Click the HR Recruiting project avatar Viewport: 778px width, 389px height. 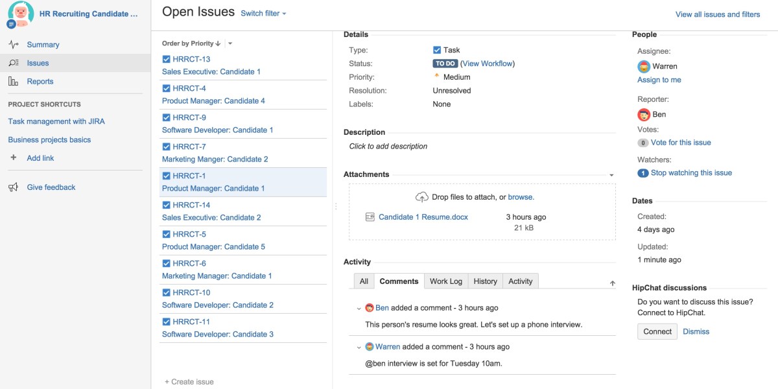coord(21,14)
